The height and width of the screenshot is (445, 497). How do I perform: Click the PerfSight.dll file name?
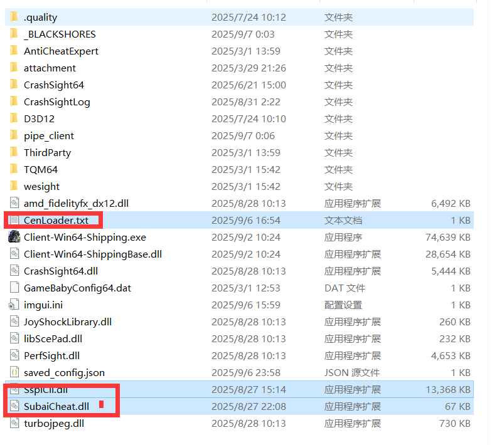51,355
